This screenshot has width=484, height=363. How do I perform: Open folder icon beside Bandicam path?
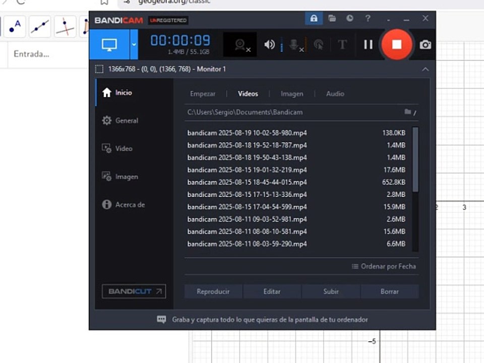[x=408, y=112]
